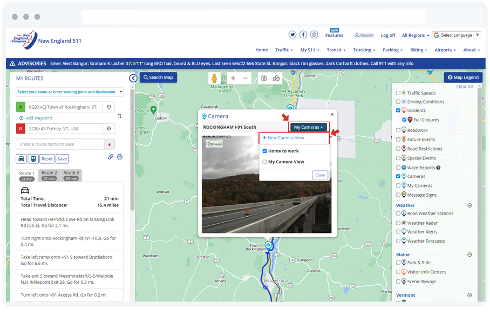
Task: Click the camera marker near Mt Ascutney
Action: point(290,108)
